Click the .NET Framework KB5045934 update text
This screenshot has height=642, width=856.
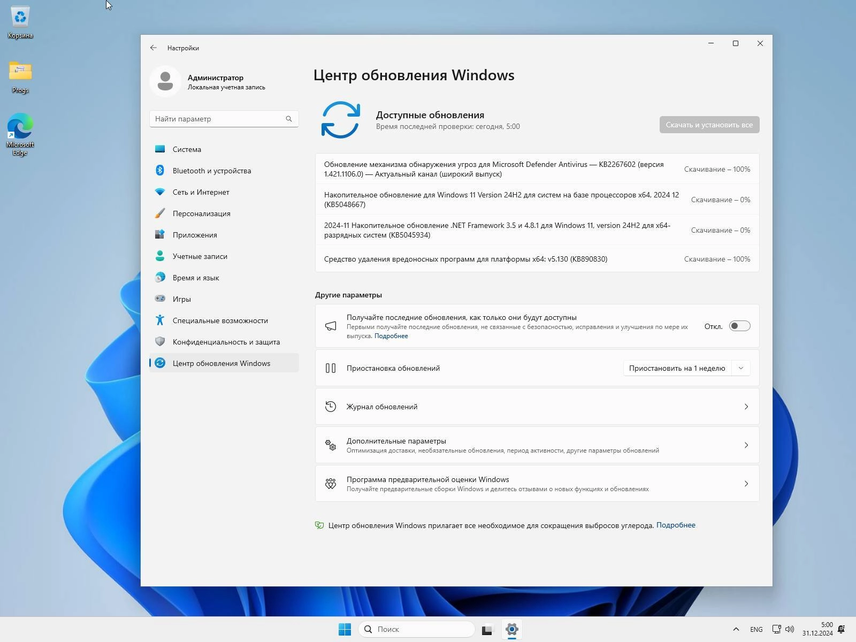click(x=497, y=230)
